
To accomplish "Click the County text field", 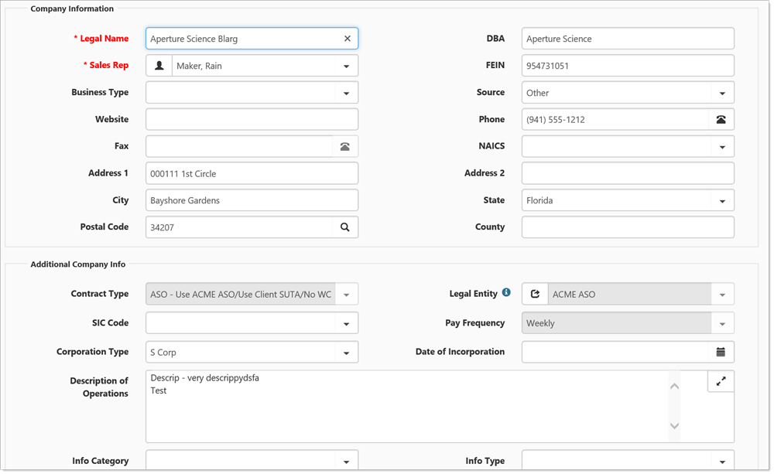I will (x=627, y=227).
